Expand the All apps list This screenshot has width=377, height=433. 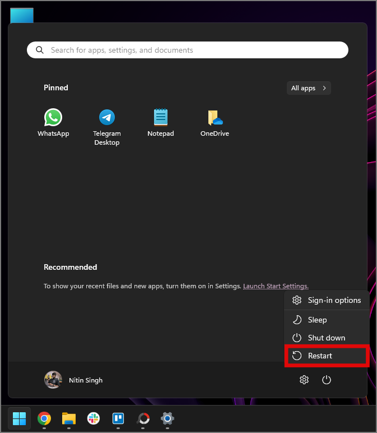(309, 88)
